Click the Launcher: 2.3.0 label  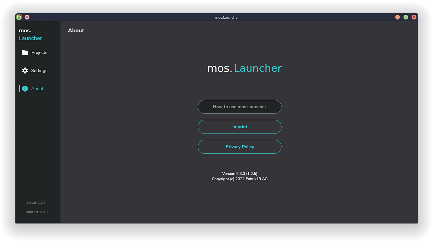[x=36, y=212]
